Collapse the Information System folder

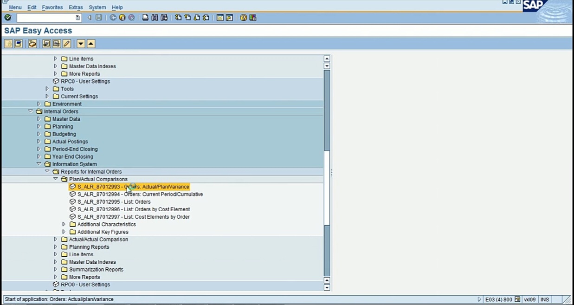point(39,164)
